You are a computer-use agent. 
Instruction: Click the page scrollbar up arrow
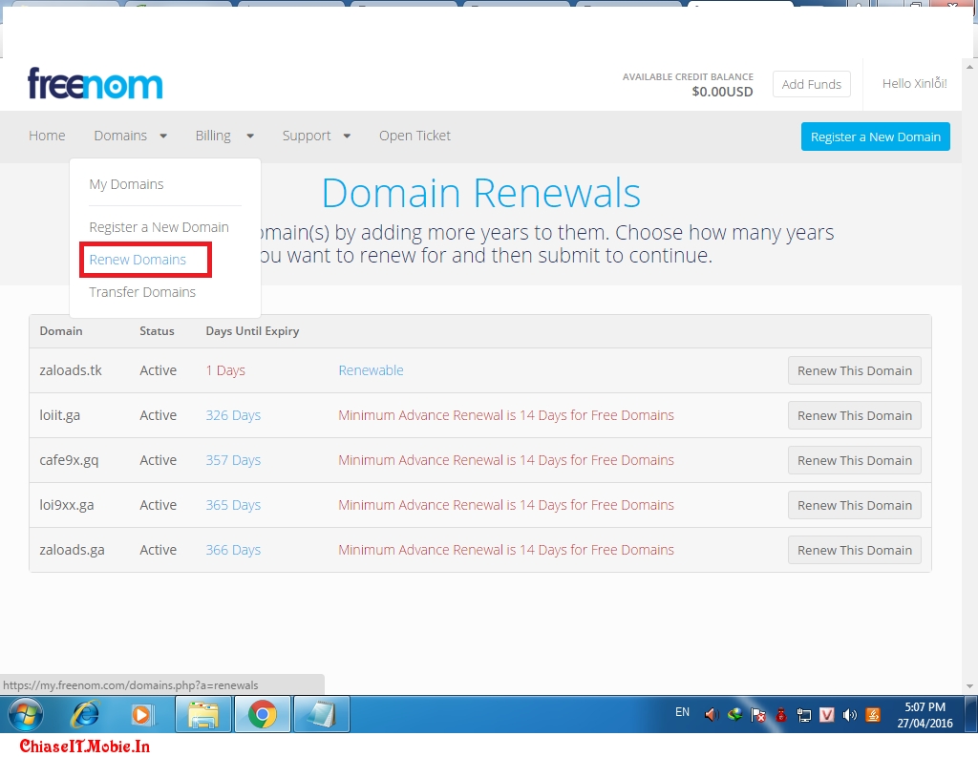click(x=970, y=66)
